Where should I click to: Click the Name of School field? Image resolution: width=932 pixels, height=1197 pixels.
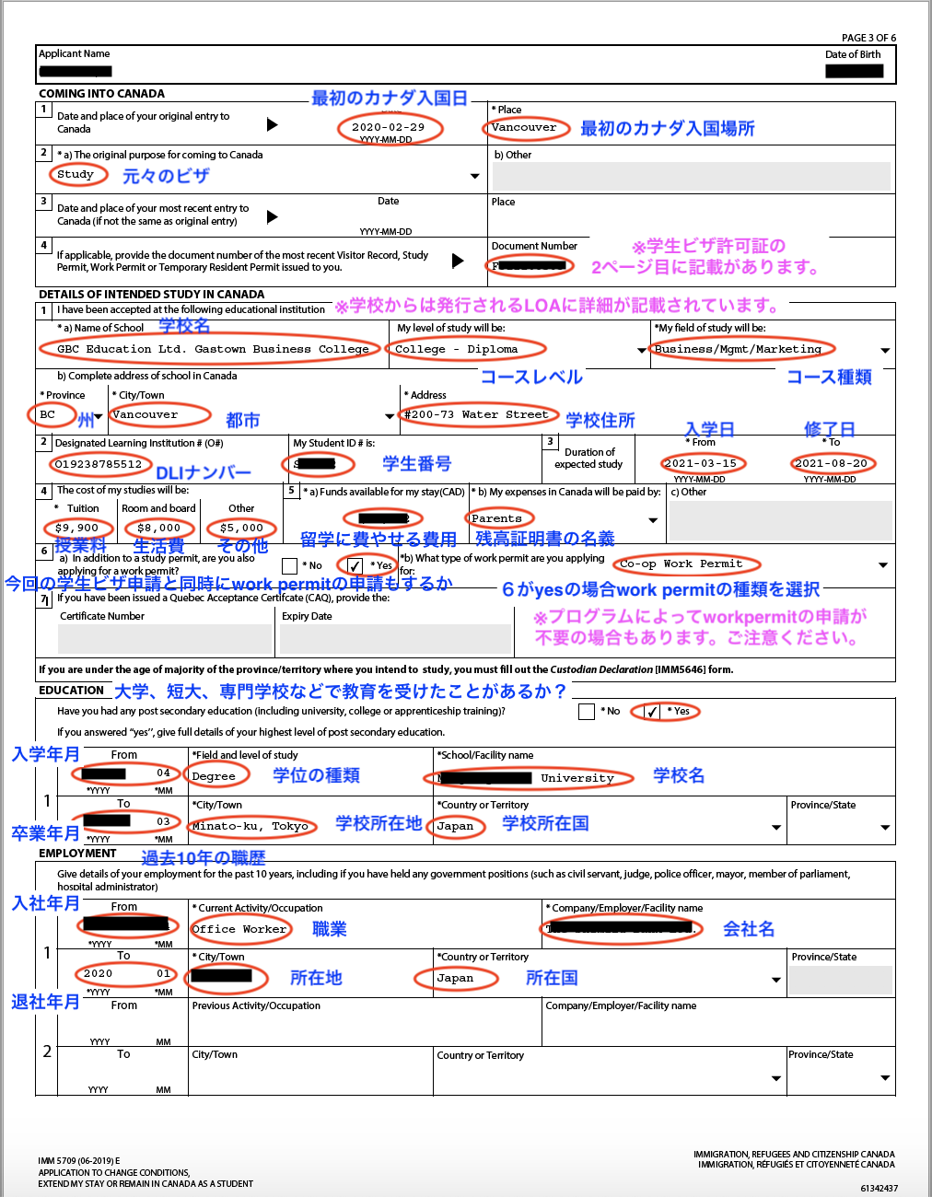click(212, 350)
